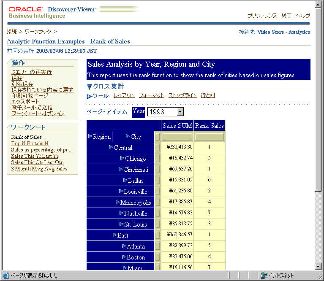Drill into East region arrow

tap(114, 235)
